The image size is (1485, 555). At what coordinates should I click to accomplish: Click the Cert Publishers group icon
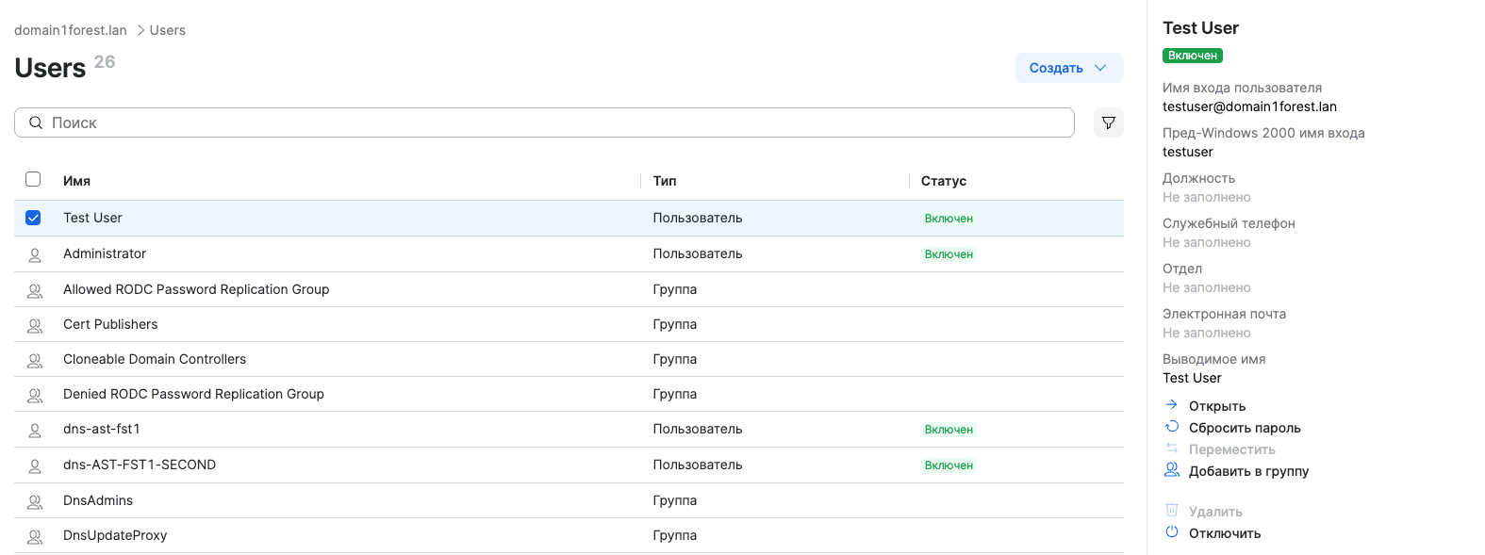35,325
